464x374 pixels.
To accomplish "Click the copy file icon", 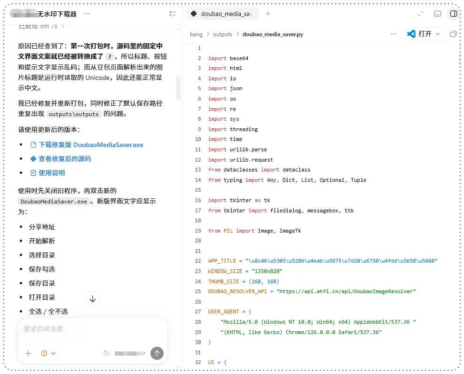I will point(453,34).
